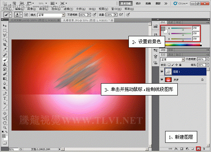Open the layer fill slider arrow
Screen dimensions: 211x152
[x=207, y=65]
